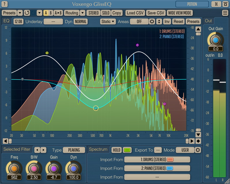The height and width of the screenshot is (184, 230).
Task: Open the empty third Import From selector
Action: point(157,177)
